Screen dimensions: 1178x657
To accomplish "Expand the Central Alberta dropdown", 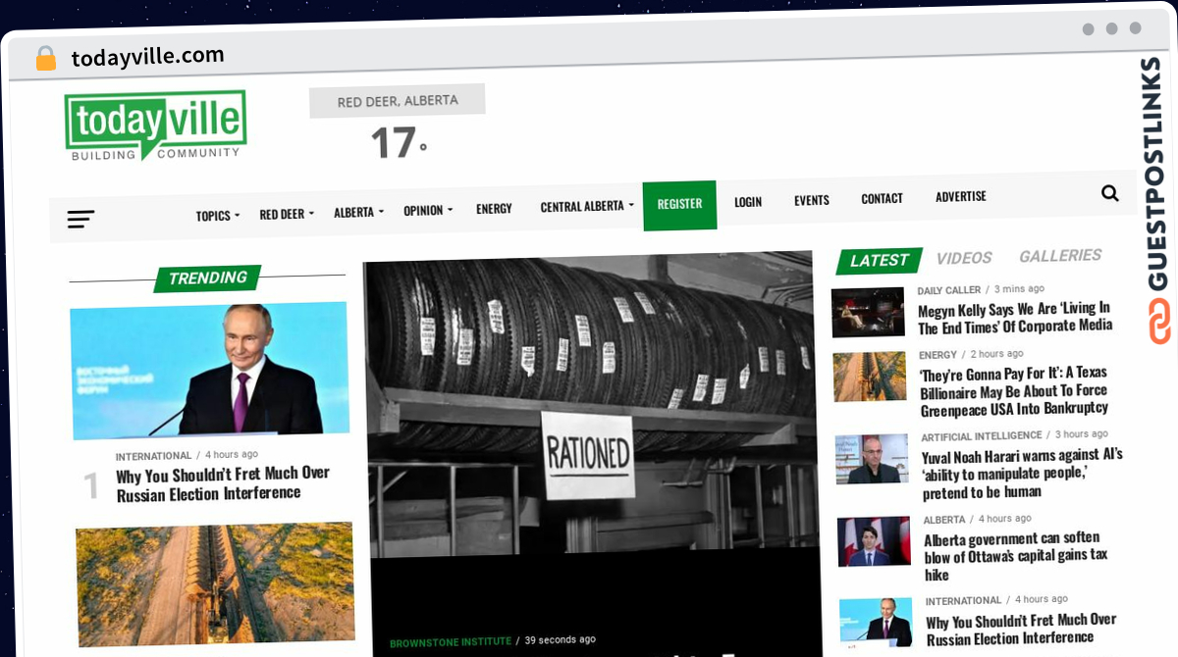I will (587, 206).
